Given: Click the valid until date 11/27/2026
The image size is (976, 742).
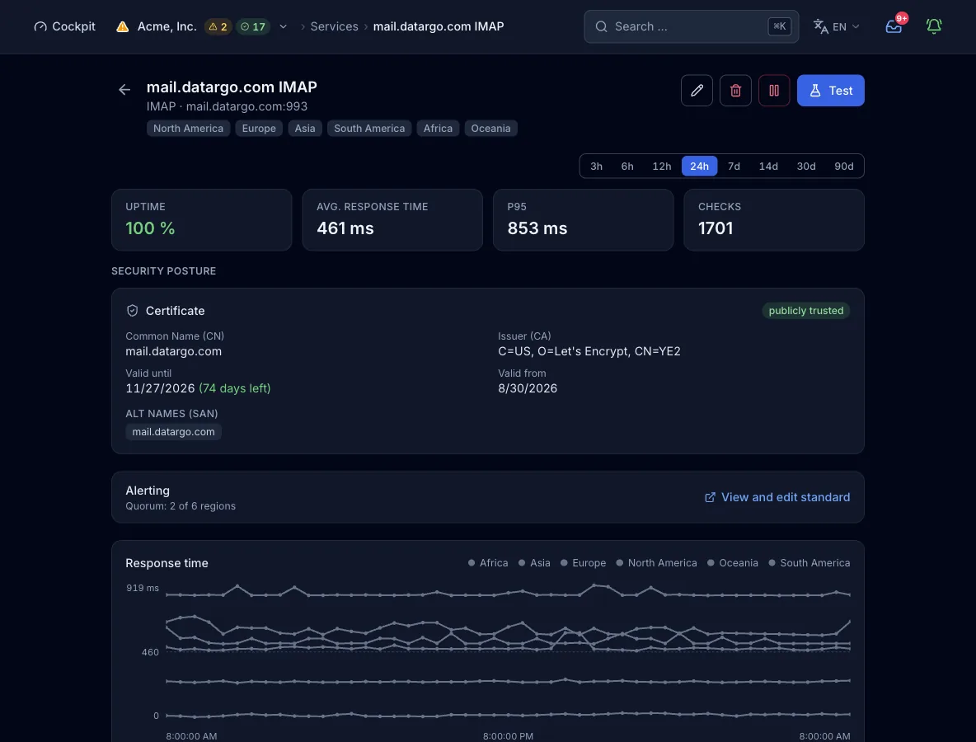Looking at the screenshot, I should 160,388.
